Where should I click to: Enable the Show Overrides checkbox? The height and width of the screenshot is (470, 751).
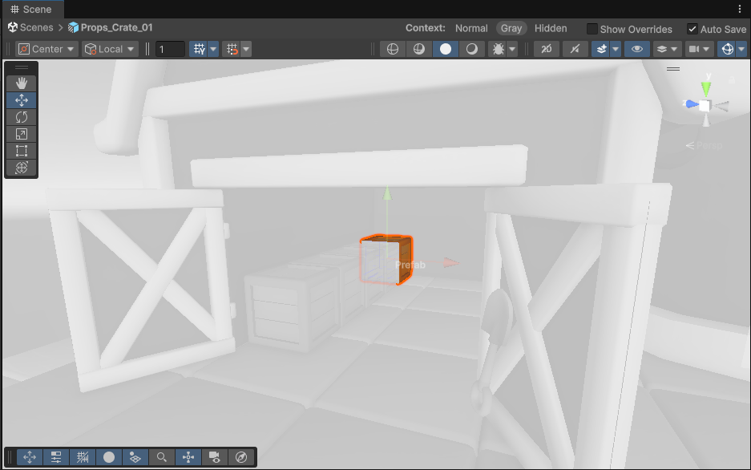click(592, 29)
